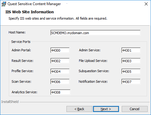Select the Admin Service port field
This screenshot has height=115, width=151.
131,50
